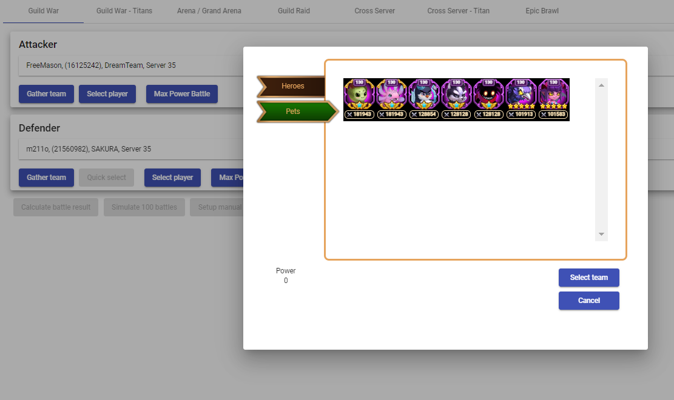Click the Defender player name field
This screenshot has width=674, height=400.
click(131, 149)
